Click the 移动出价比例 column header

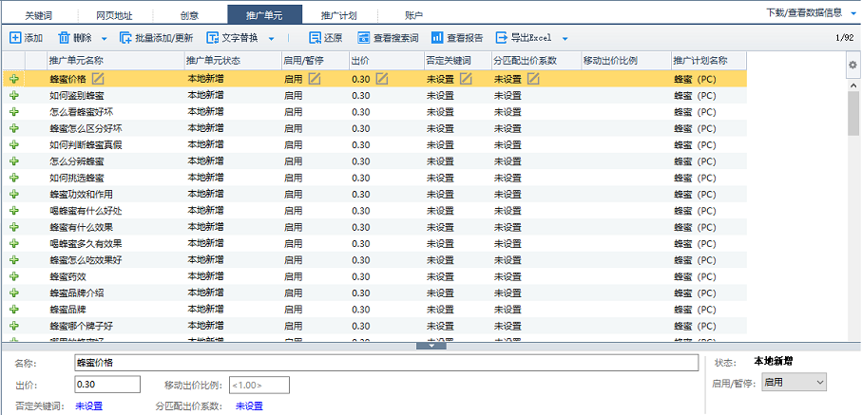pos(625,61)
